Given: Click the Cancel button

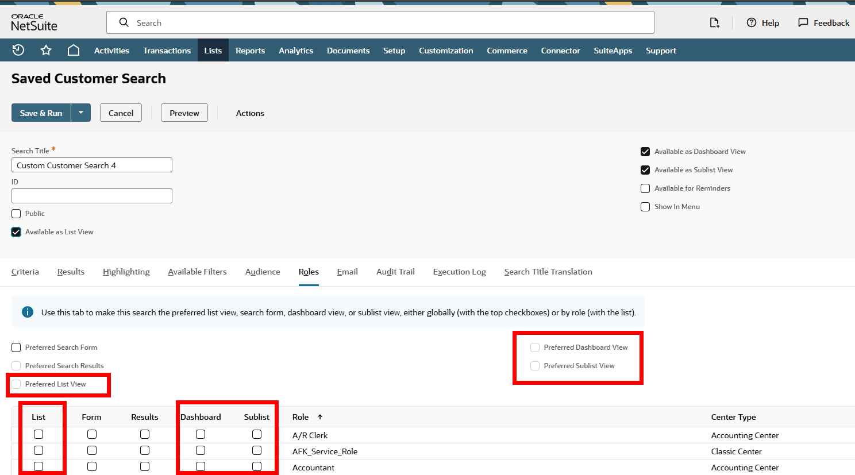Looking at the screenshot, I should click(x=121, y=113).
